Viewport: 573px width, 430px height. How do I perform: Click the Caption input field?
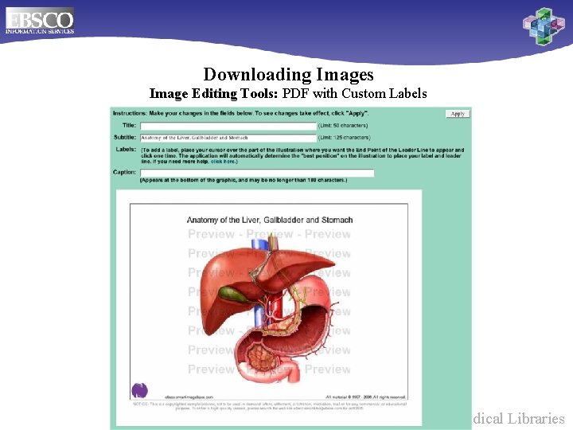point(257,173)
